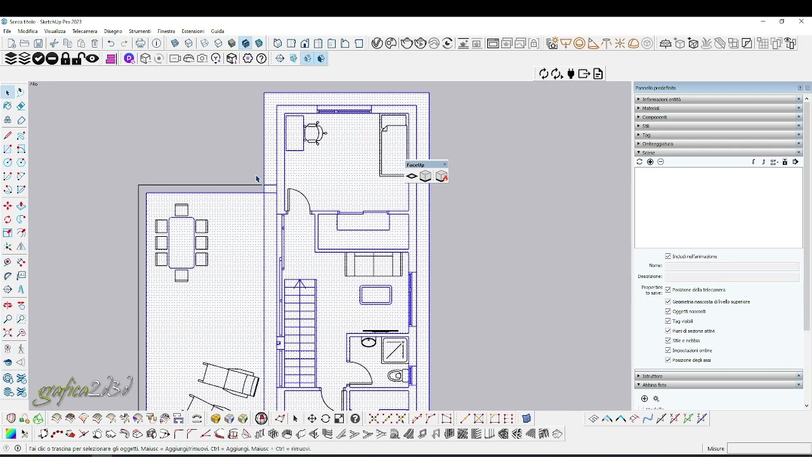Click the Descrizione input field
This screenshot has height=457, width=812.
tap(732, 277)
